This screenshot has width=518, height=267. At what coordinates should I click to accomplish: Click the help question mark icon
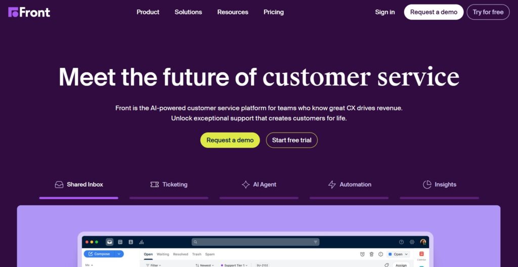(x=402, y=242)
